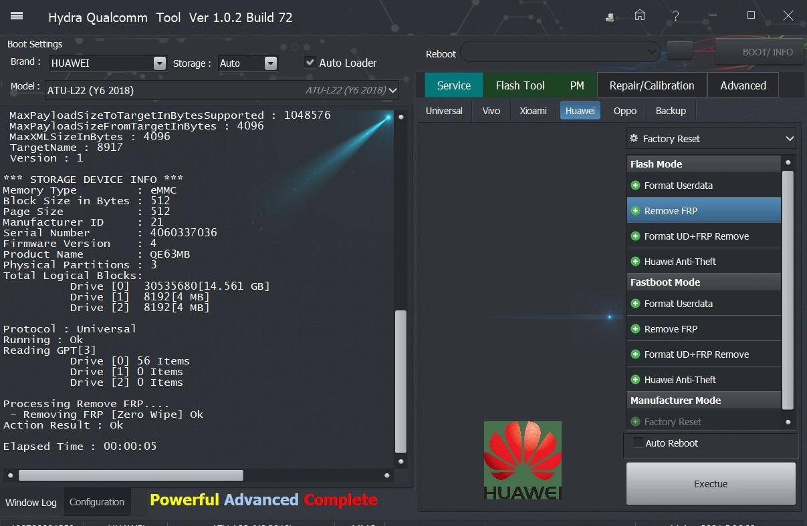Viewport: 807px width, 526px height.
Task: Click plus icon beside Manufacturer Mode Factory Reset
Action: tap(635, 422)
